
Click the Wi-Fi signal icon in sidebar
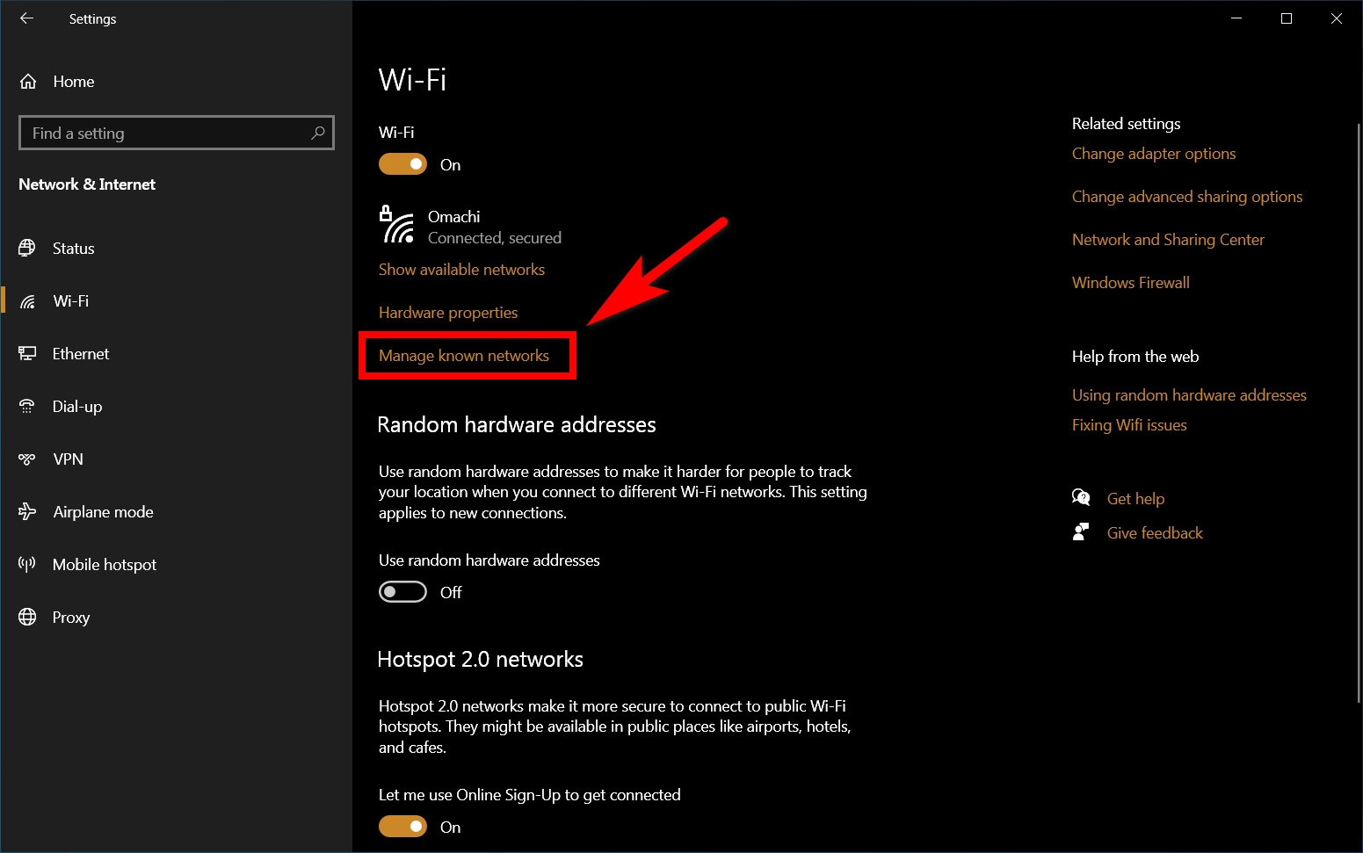27,300
